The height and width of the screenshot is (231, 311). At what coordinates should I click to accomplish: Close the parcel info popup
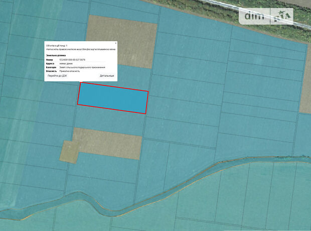tap(115, 43)
